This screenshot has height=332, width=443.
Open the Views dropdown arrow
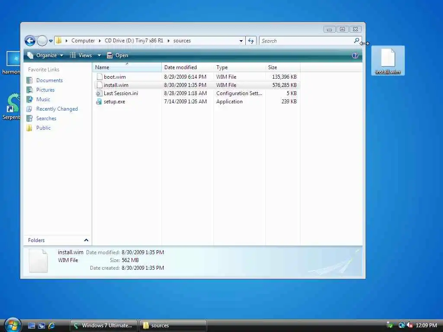(x=99, y=55)
